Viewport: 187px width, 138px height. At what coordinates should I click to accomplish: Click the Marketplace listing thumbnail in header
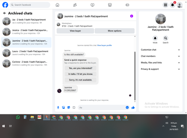58,24
